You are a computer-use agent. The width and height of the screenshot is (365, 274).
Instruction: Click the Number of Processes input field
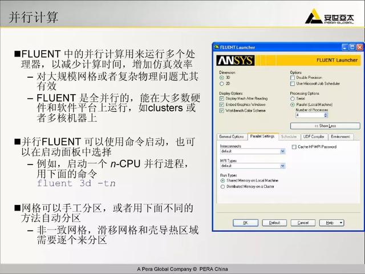[x=310, y=115]
